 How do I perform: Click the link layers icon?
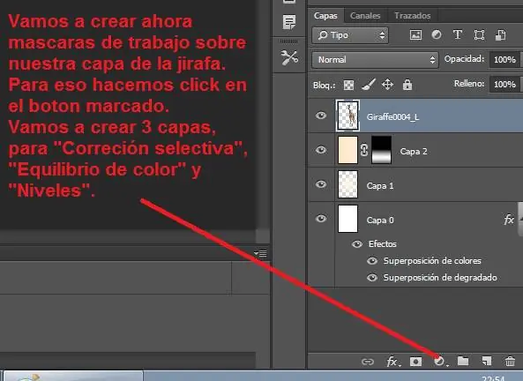pyautogui.click(x=368, y=362)
